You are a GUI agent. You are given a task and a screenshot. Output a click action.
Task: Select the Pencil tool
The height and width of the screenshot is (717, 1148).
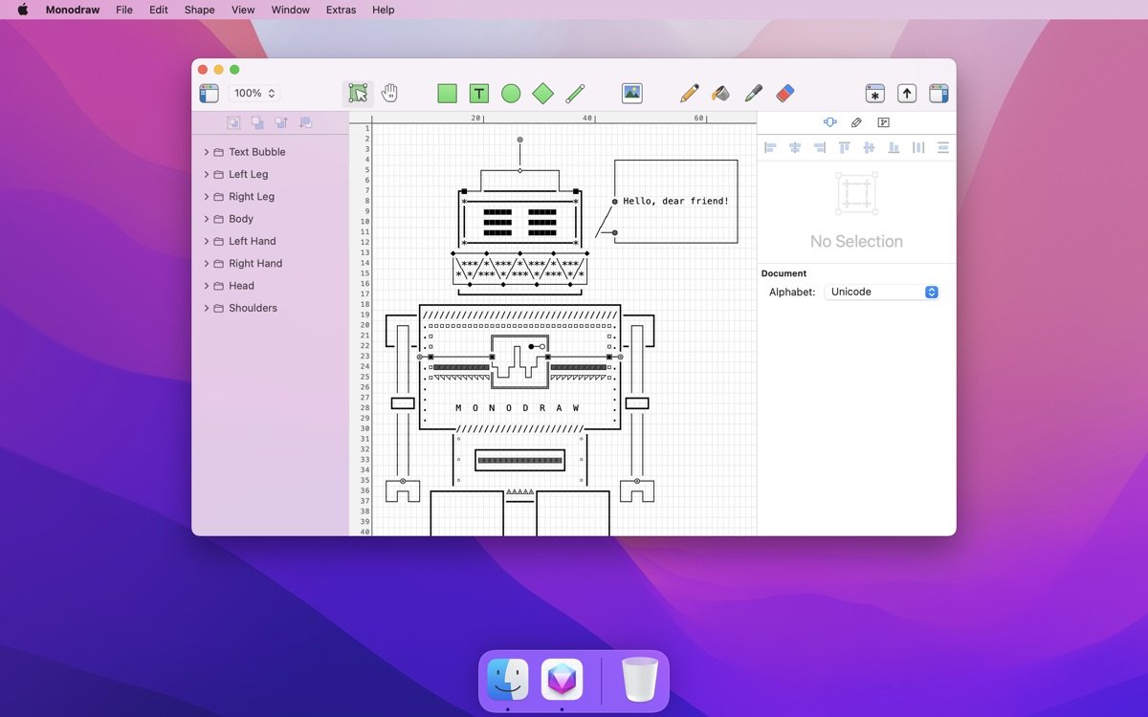(689, 93)
